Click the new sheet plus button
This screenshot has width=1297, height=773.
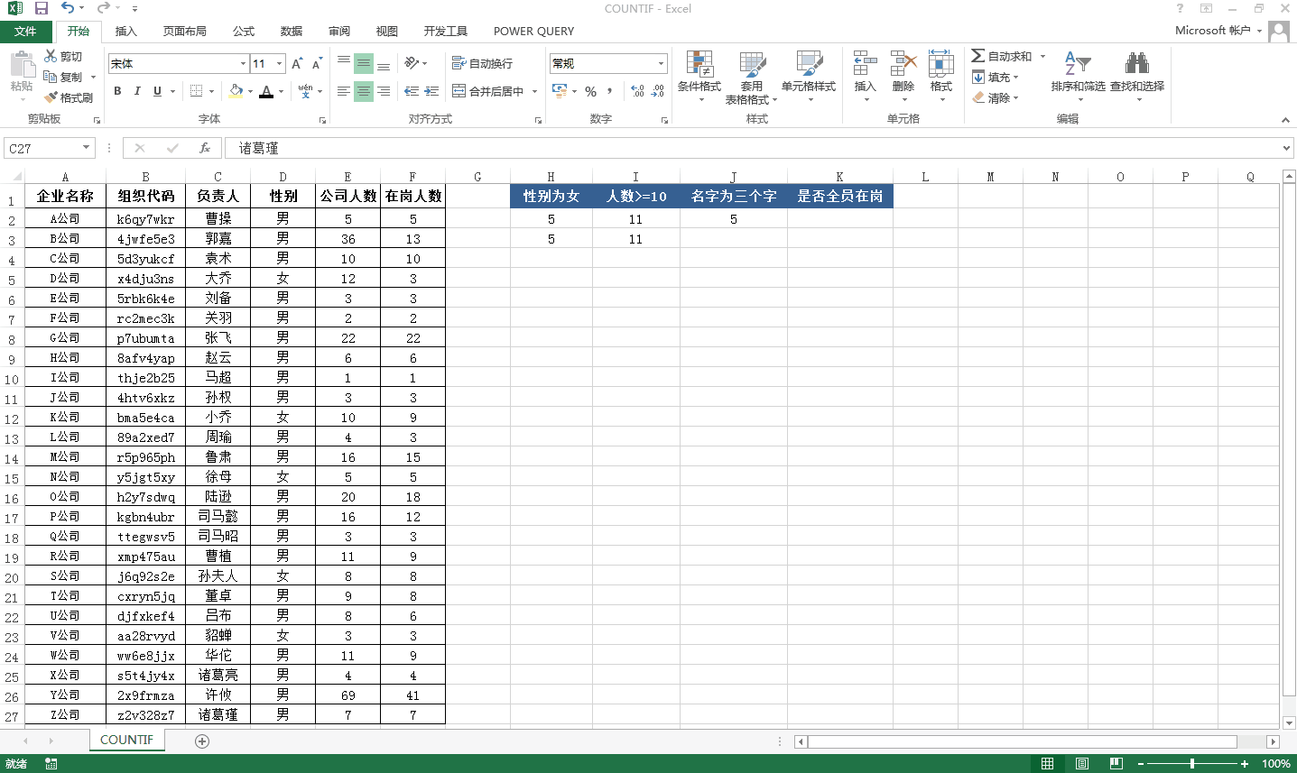pos(202,741)
